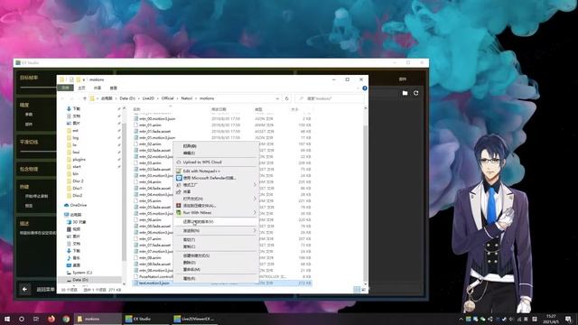This screenshot has width=578, height=325.
Task: Click the Official breadcrumb in address bar
Action: 167,98
